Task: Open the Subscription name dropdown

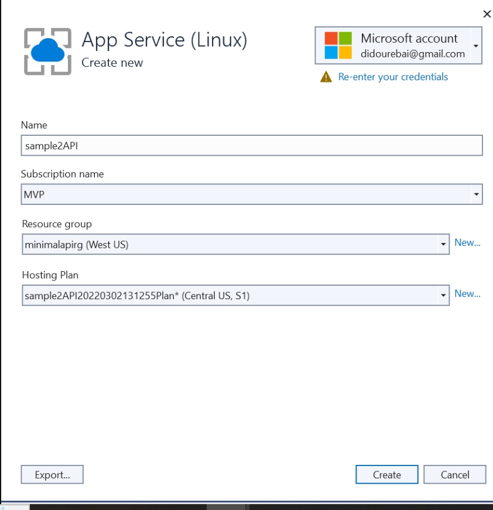Action: click(476, 194)
